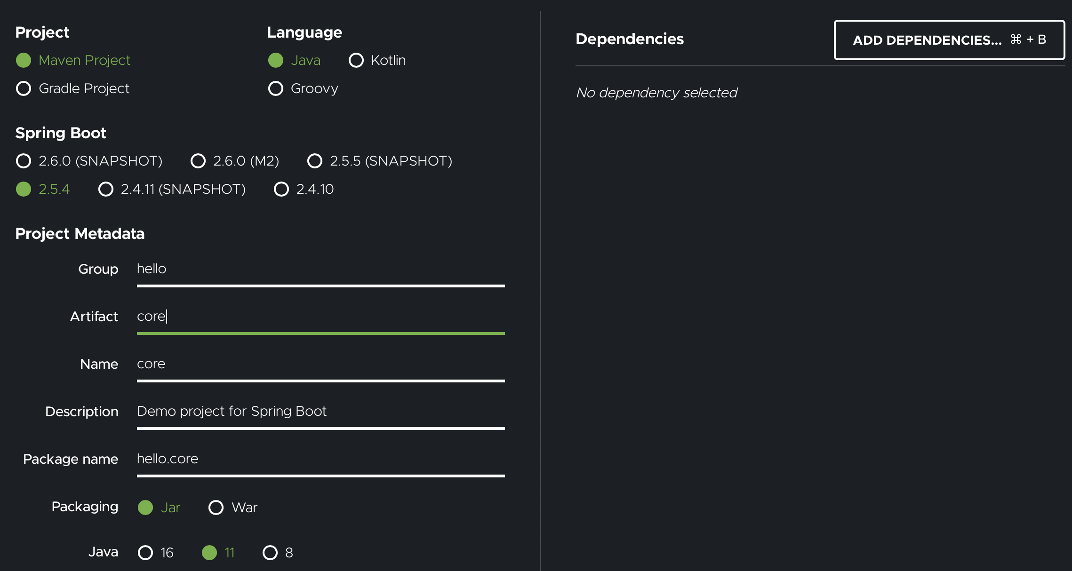Edit the Name input field
The width and height of the screenshot is (1072, 571).
pyautogui.click(x=320, y=364)
